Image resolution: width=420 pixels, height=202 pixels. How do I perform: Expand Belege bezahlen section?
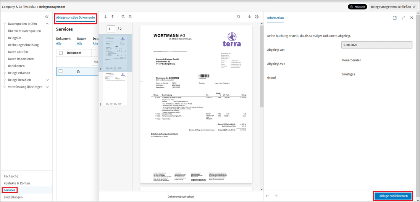click(x=47, y=80)
